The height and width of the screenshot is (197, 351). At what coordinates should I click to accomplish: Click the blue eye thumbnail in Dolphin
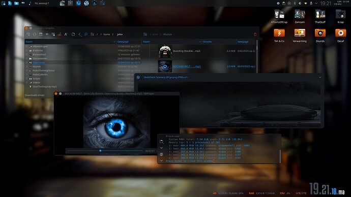(x=165, y=66)
